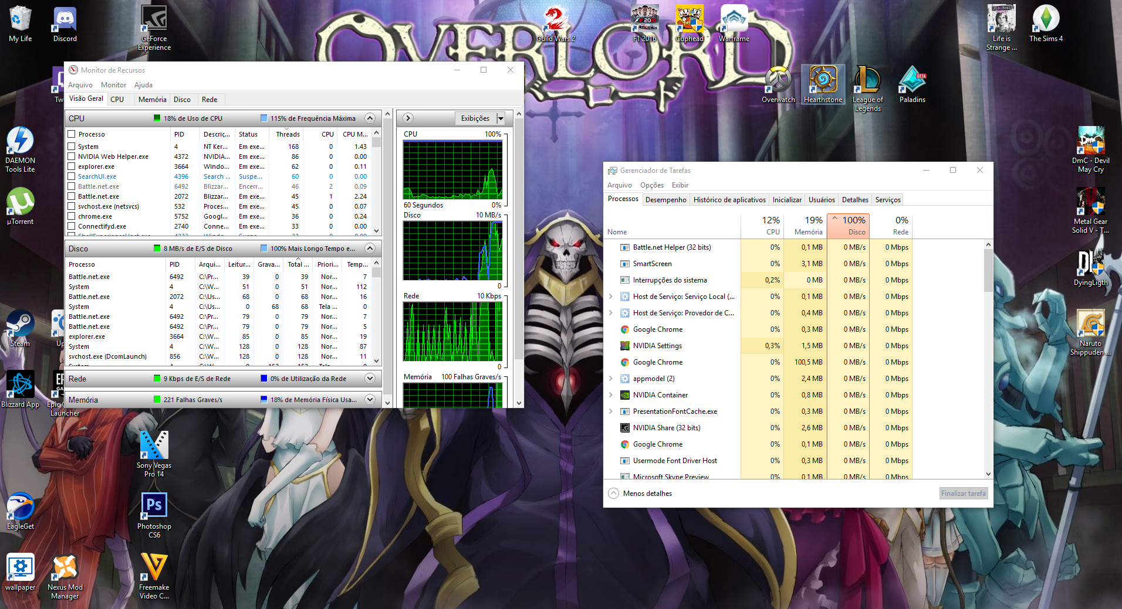Open the Exibições dropdown arrow

click(x=501, y=118)
